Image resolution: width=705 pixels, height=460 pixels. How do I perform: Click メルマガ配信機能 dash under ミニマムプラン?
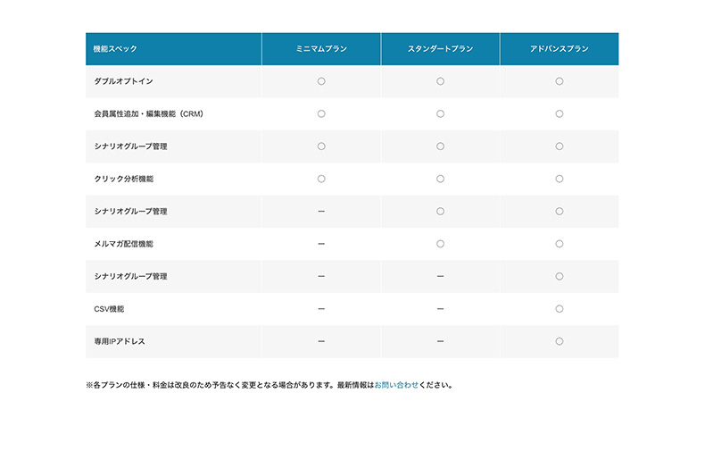click(321, 244)
